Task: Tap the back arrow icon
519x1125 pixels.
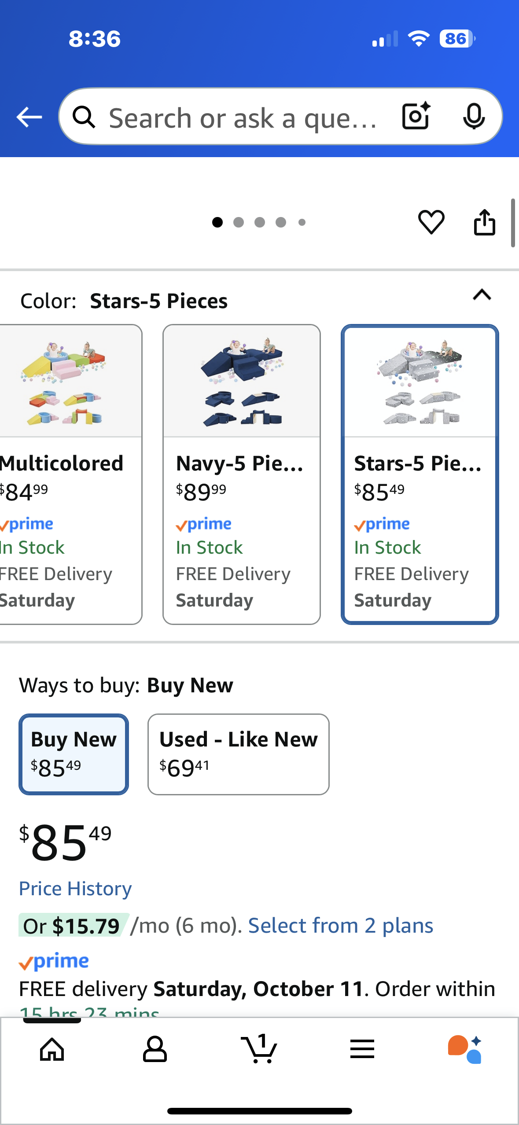Action: click(29, 117)
